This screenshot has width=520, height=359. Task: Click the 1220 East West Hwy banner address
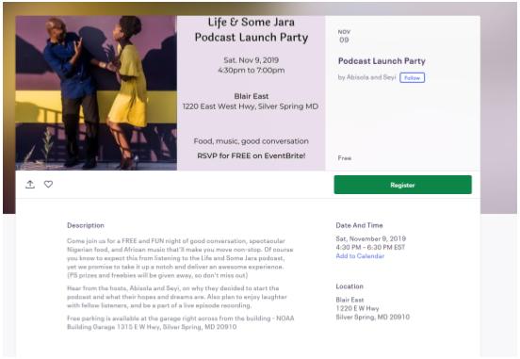point(251,106)
